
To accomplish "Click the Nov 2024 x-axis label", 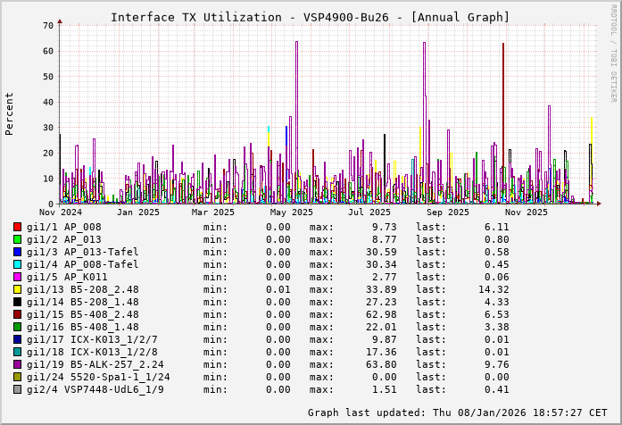I will point(60,212).
